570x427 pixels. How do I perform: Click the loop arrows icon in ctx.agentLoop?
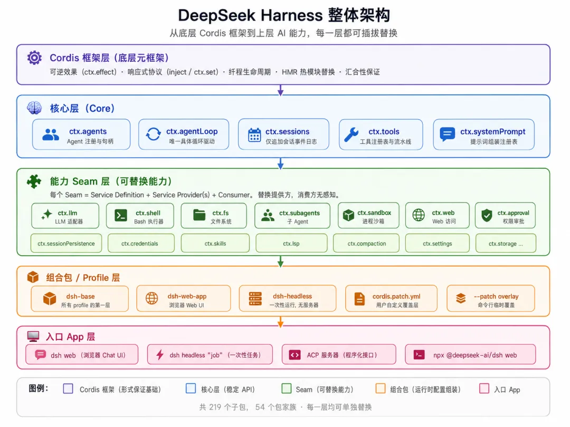coord(154,134)
